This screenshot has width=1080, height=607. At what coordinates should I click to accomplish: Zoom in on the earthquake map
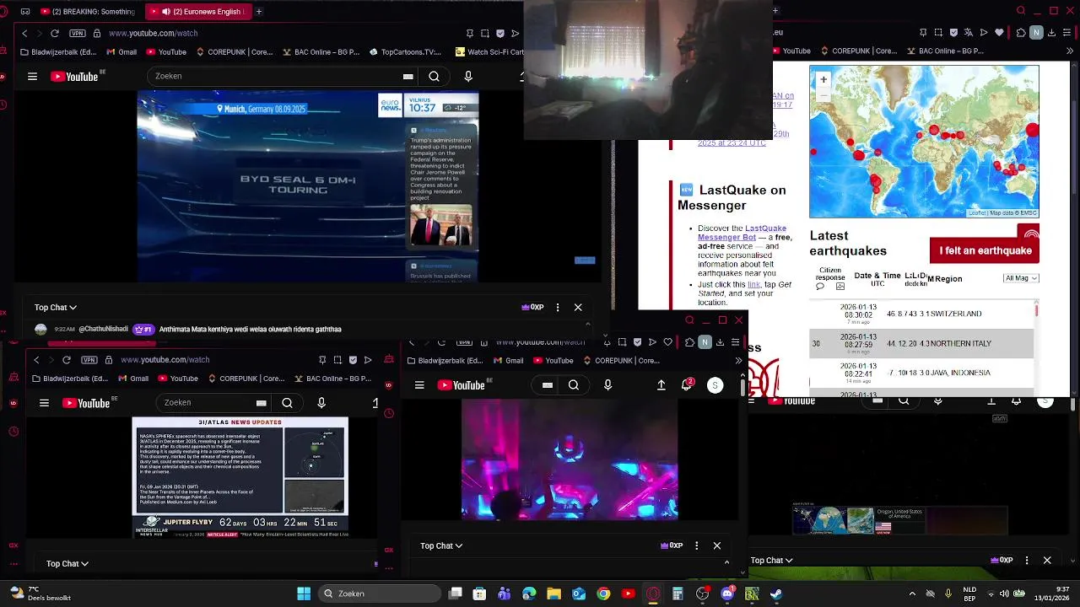point(823,79)
